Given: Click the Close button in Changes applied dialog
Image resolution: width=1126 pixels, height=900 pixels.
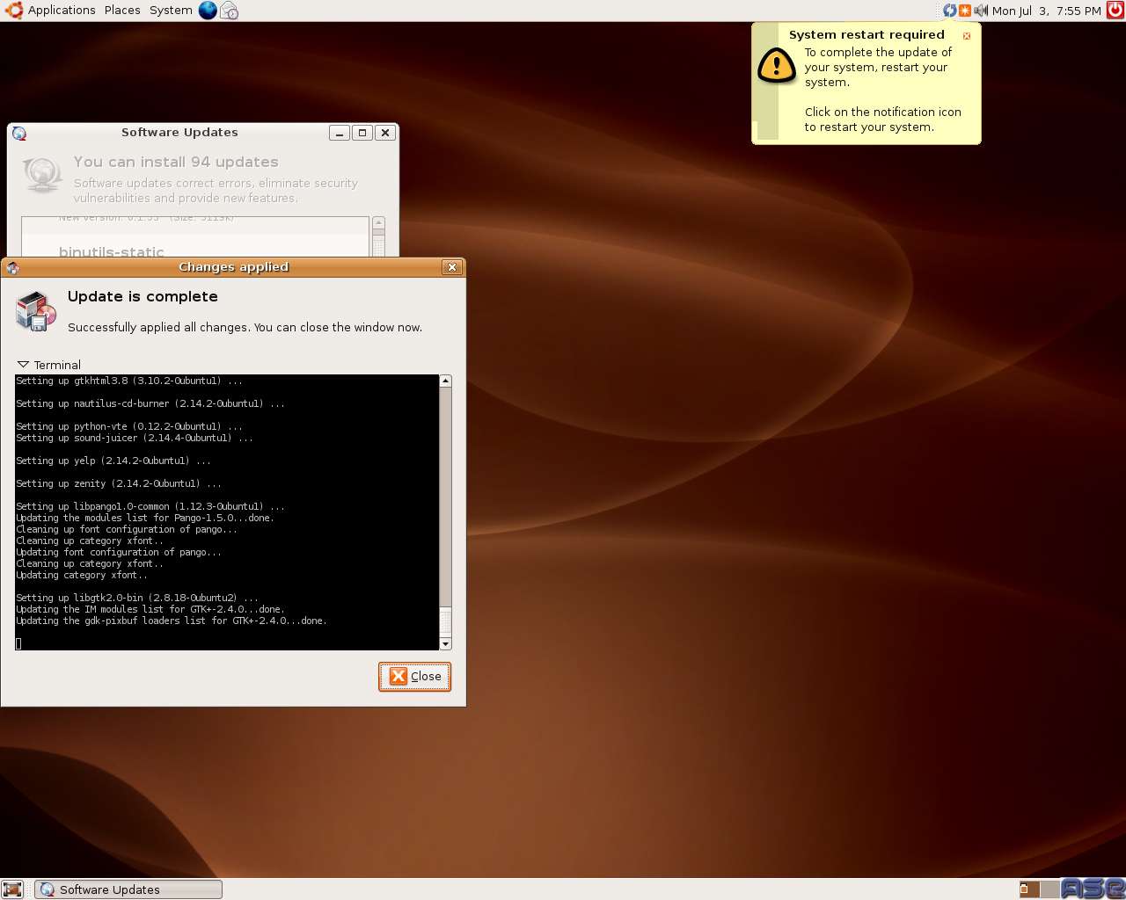Looking at the screenshot, I should (415, 677).
